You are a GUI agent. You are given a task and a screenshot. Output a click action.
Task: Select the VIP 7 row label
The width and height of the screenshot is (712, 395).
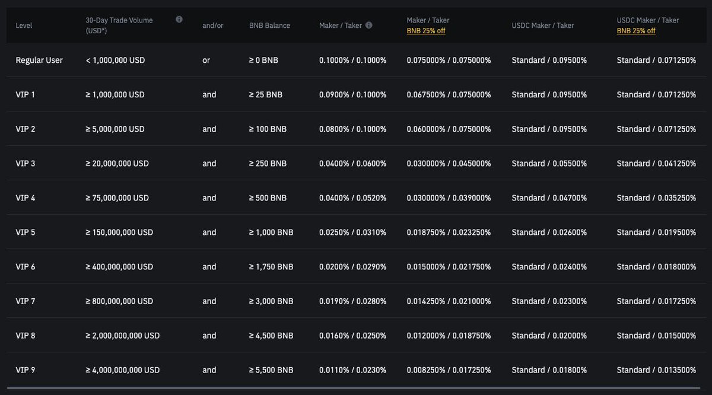(x=26, y=301)
